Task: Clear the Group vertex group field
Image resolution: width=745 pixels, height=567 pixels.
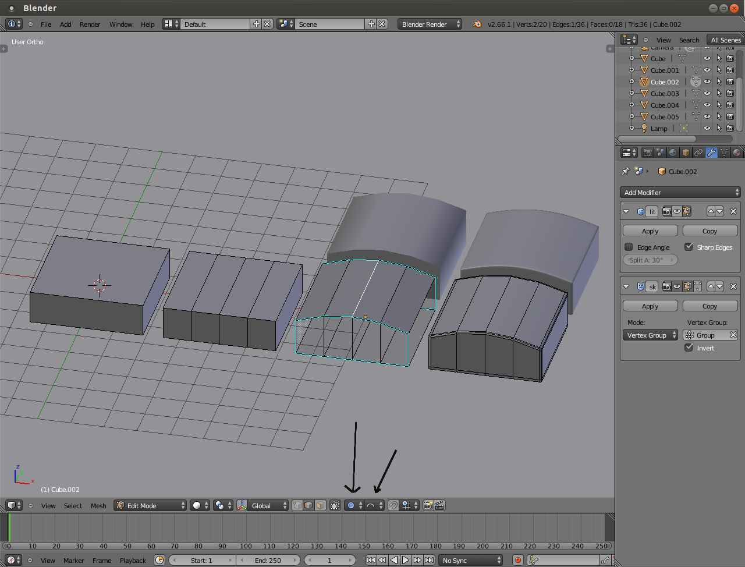Action: pyautogui.click(x=733, y=335)
